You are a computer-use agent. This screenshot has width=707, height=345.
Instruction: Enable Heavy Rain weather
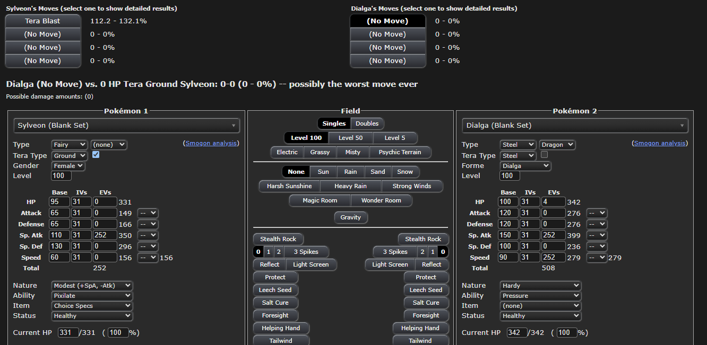click(x=351, y=186)
